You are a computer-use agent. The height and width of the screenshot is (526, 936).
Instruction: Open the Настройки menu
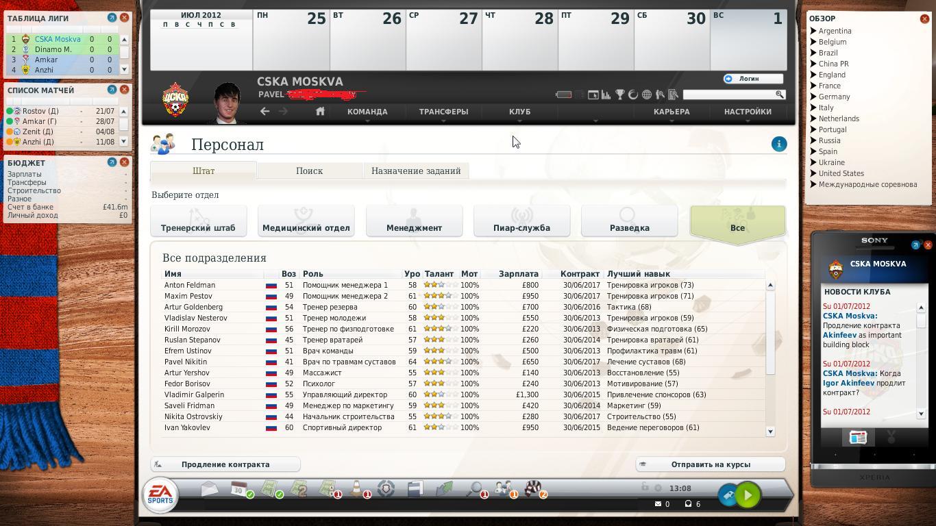click(748, 112)
